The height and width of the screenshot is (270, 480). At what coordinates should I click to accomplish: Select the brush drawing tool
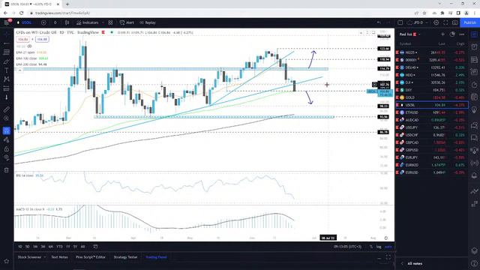(x=7, y=61)
